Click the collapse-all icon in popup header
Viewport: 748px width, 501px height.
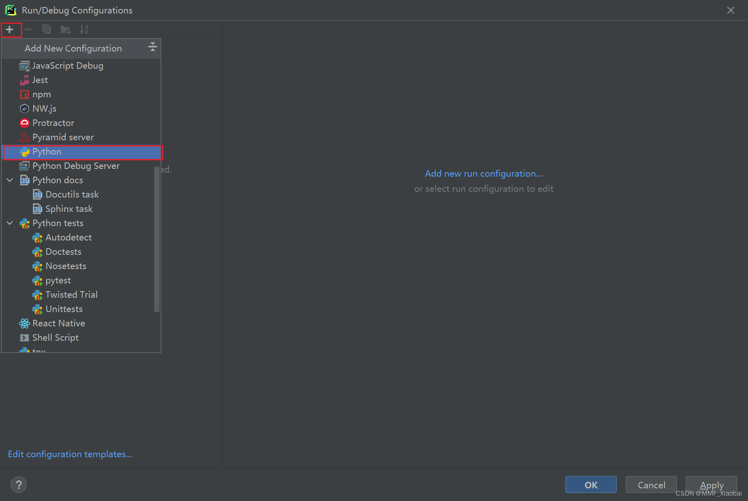click(152, 47)
